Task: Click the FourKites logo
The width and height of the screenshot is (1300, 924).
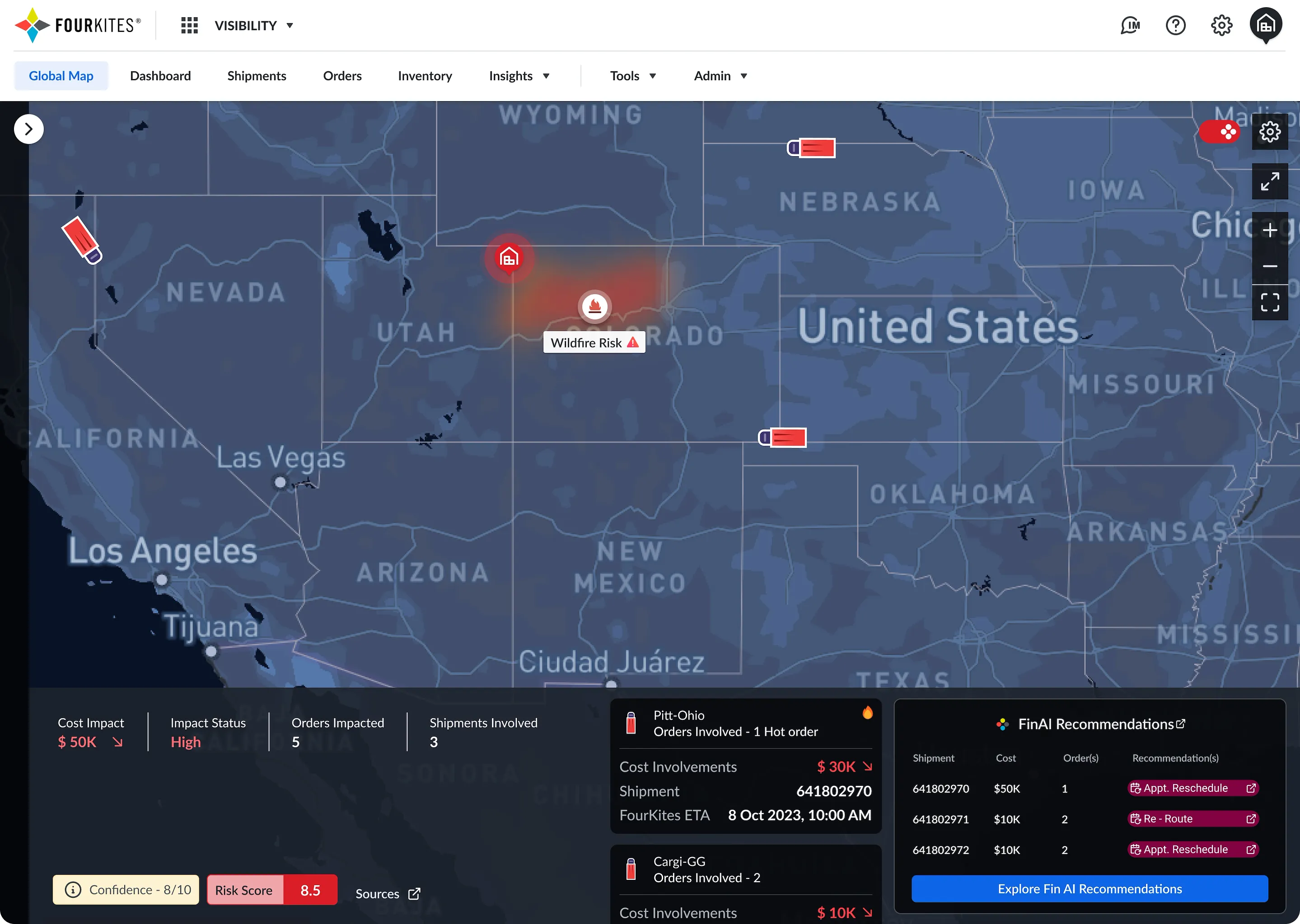Action: [x=77, y=25]
